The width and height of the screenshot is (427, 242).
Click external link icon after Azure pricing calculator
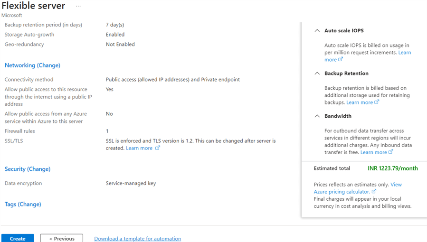coord(374,192)
